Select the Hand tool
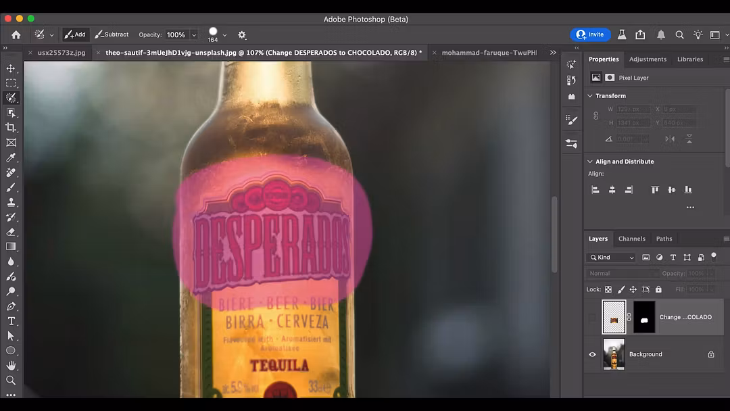Screen dimensions: 730x411 tap(11, 365)
